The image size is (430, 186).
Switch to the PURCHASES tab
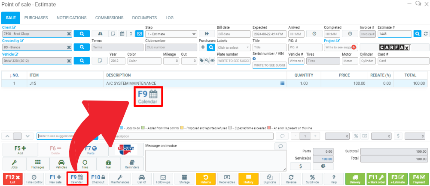(36, 18)
